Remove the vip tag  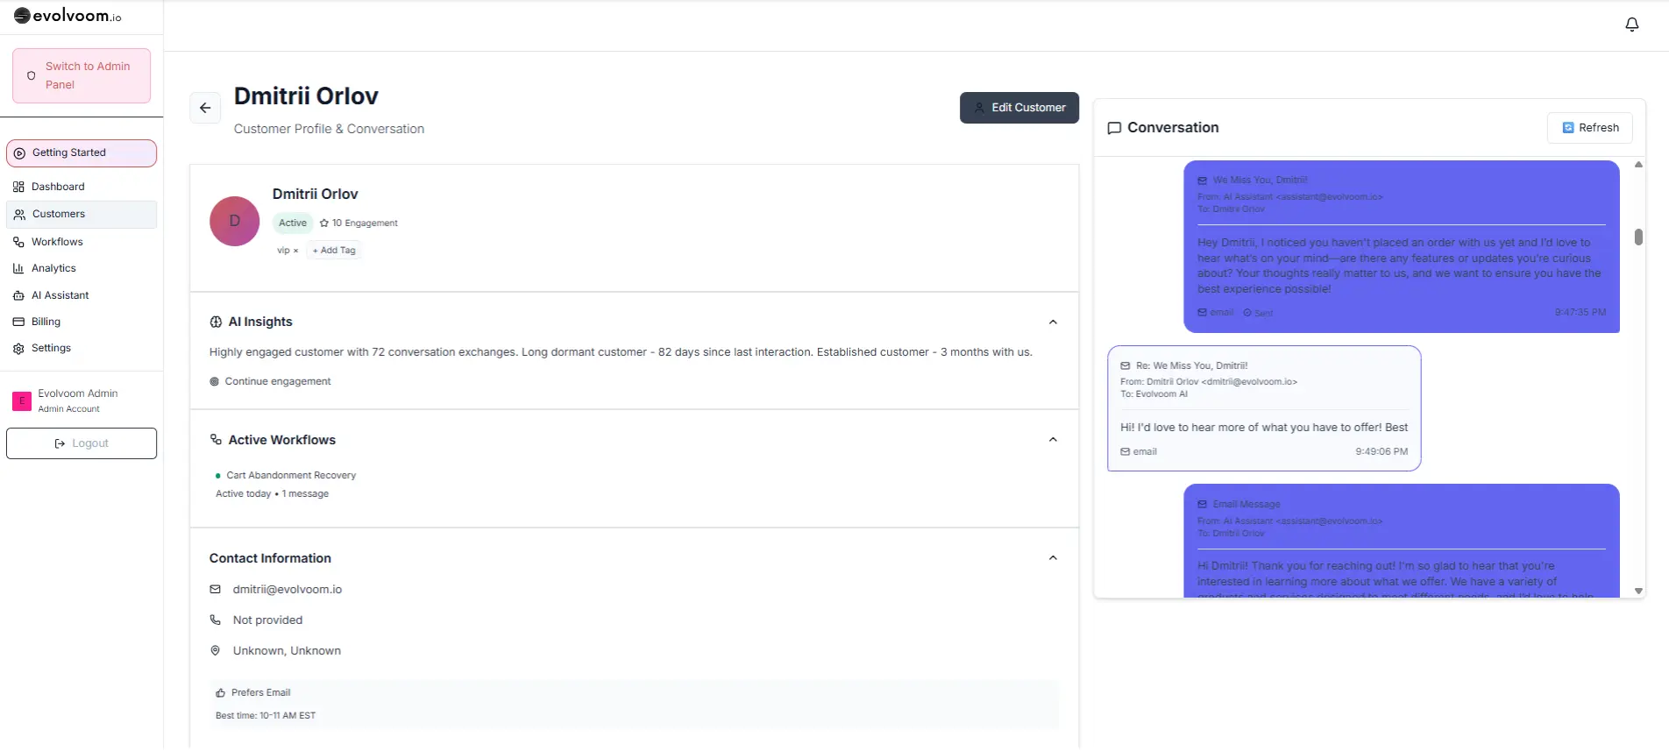click(296, 251)
